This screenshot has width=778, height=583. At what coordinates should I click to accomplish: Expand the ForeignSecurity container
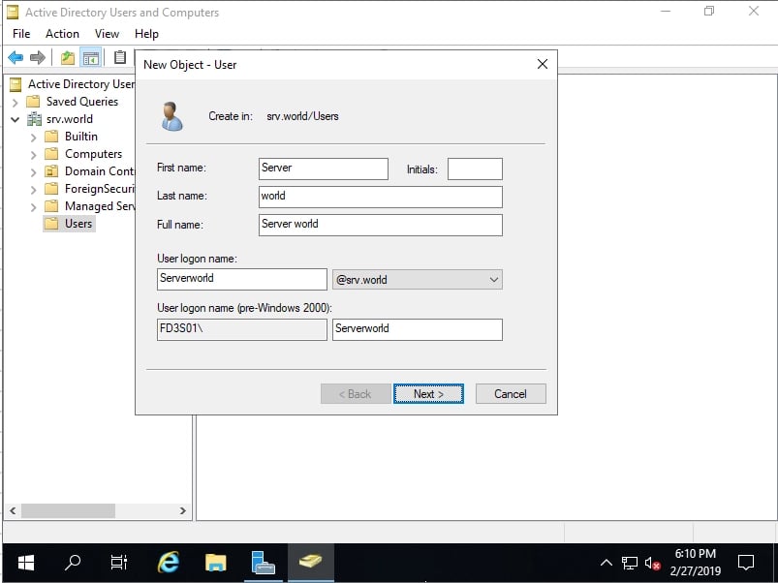[34, 190]
